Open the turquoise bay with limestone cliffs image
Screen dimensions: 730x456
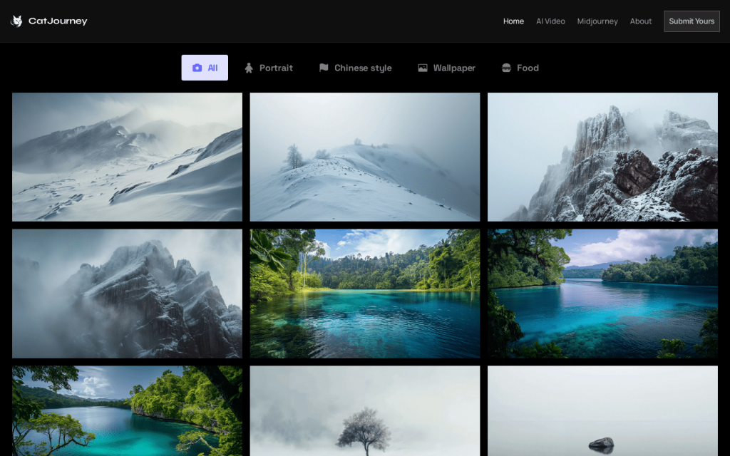click(127, 411)
